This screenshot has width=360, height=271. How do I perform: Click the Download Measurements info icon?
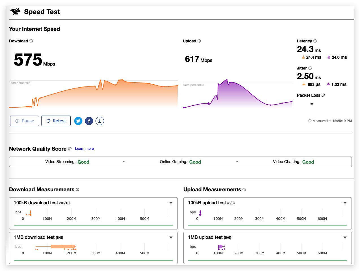[77, 190]
